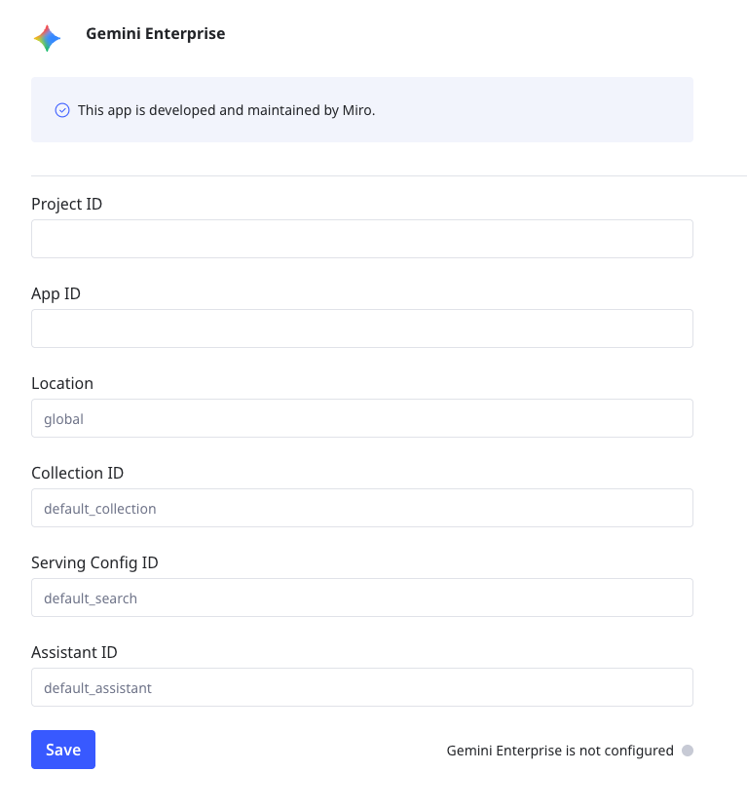Screen dimensions: 747x810
Task: Click the 'developed and maintained by Miro' text
Action: [x=226, y=110]
